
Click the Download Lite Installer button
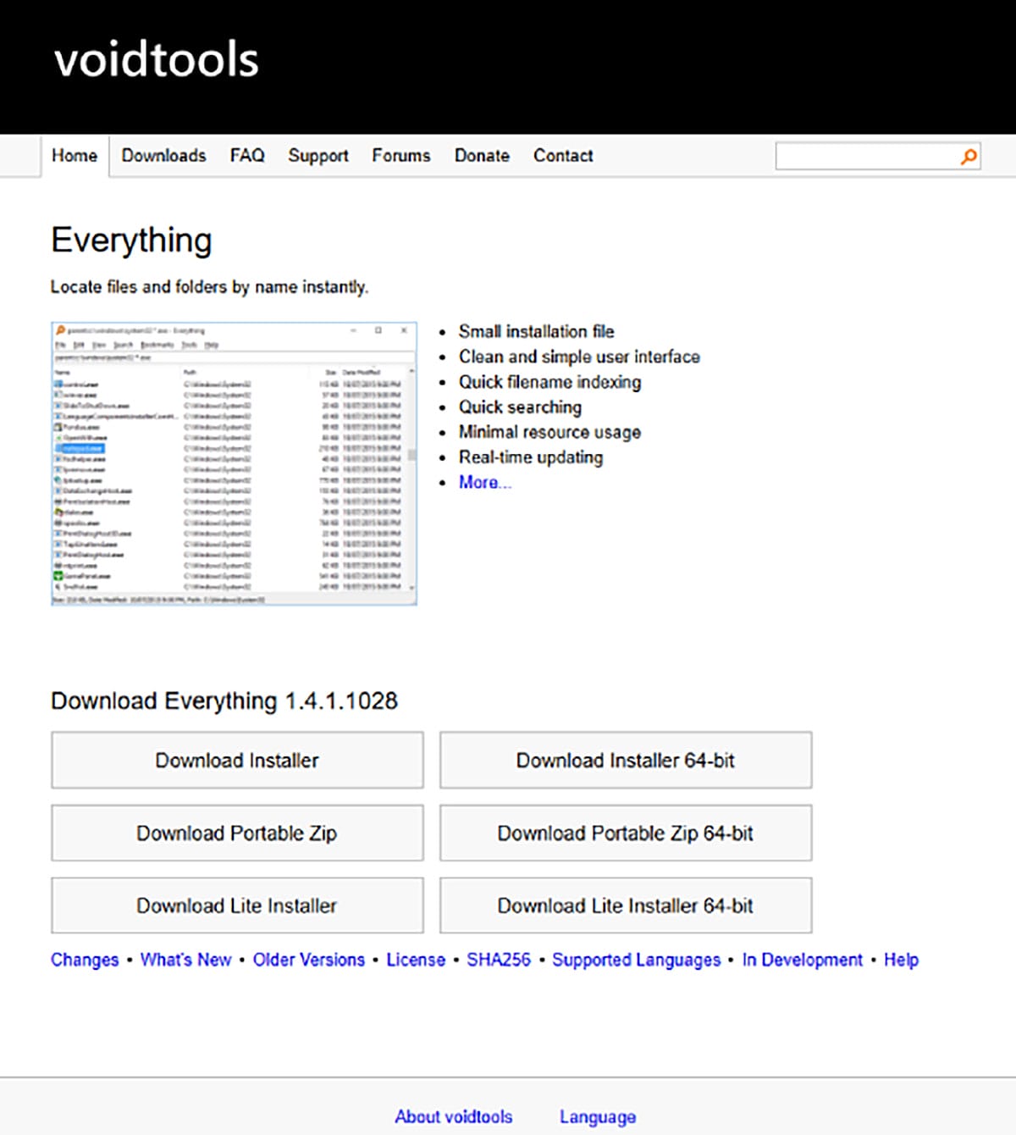[237, 906]
